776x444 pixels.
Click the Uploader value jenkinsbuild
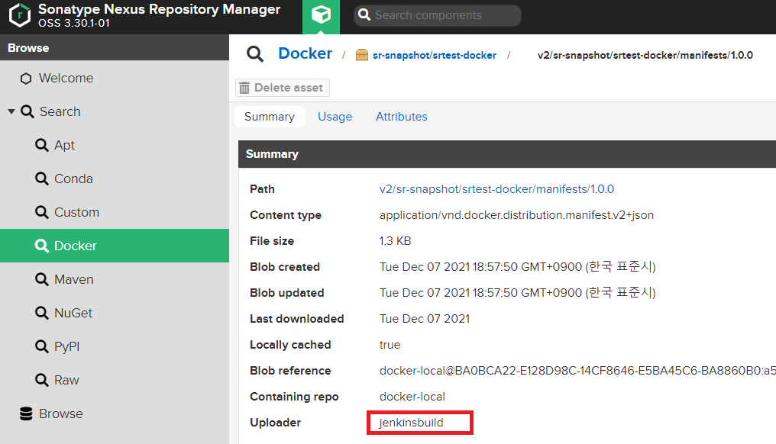click(x=411, y=423)
